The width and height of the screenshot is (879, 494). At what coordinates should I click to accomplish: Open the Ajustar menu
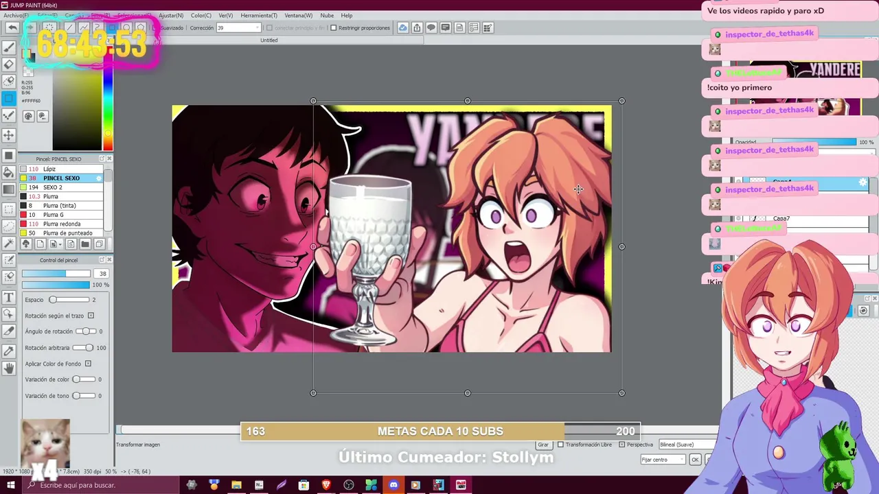[171, 15]
